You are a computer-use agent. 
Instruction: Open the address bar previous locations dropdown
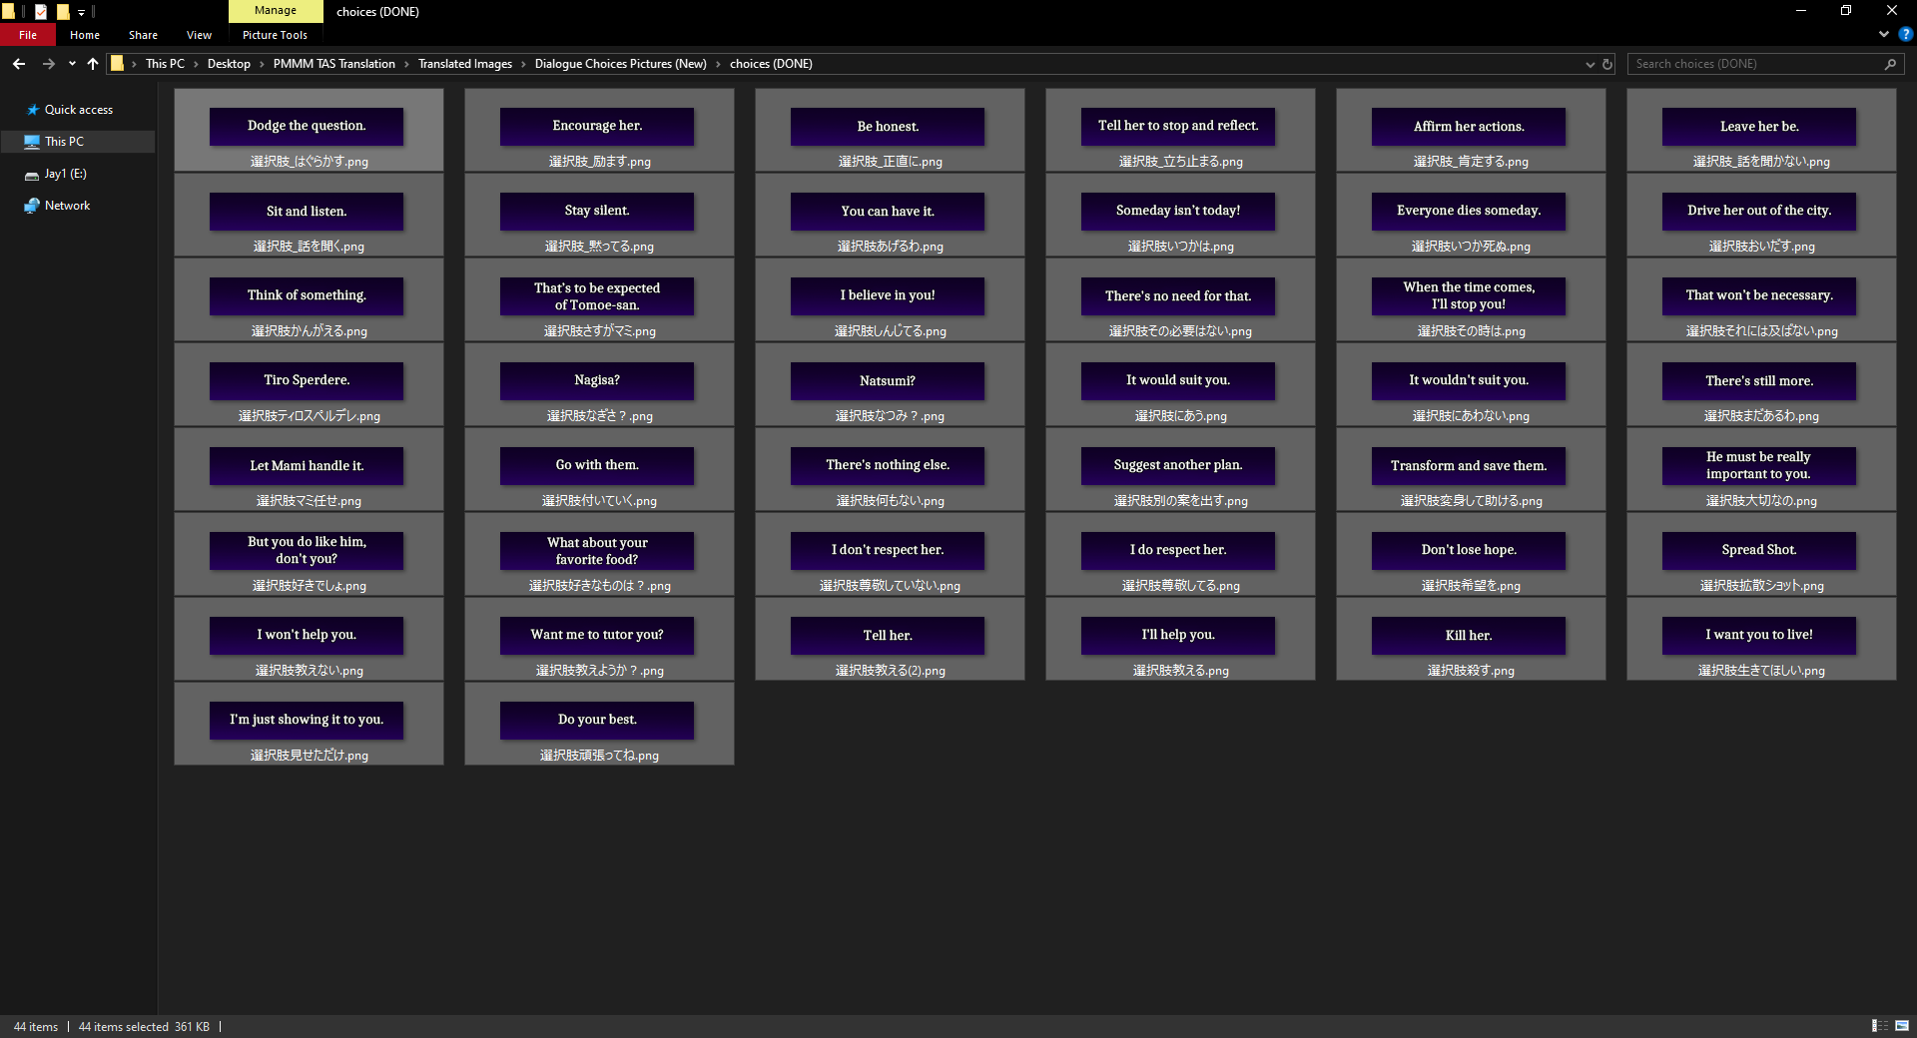[x=1590, y=64]
